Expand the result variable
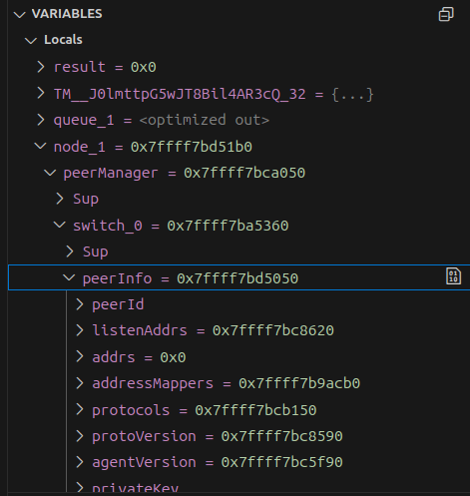 tap(41, 67)
